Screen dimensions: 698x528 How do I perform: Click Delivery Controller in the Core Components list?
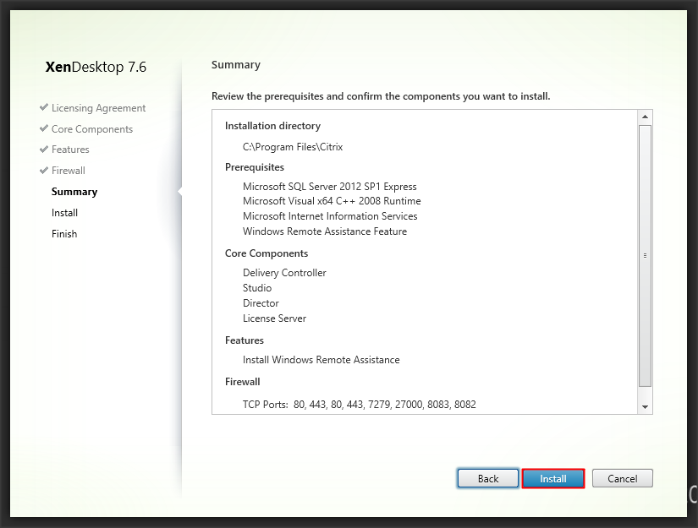pos(284,273)
